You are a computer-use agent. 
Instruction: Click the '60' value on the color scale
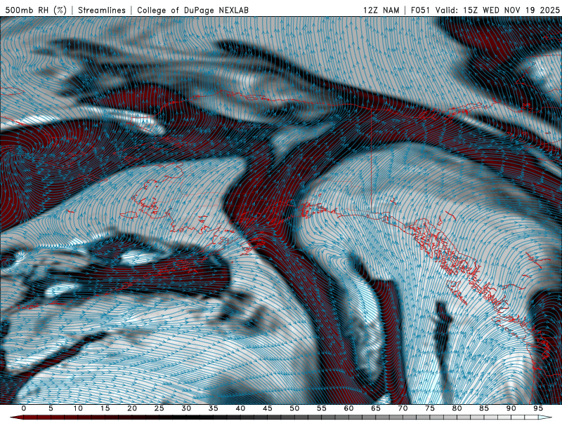pyautogui.click(x=348, y=408)
